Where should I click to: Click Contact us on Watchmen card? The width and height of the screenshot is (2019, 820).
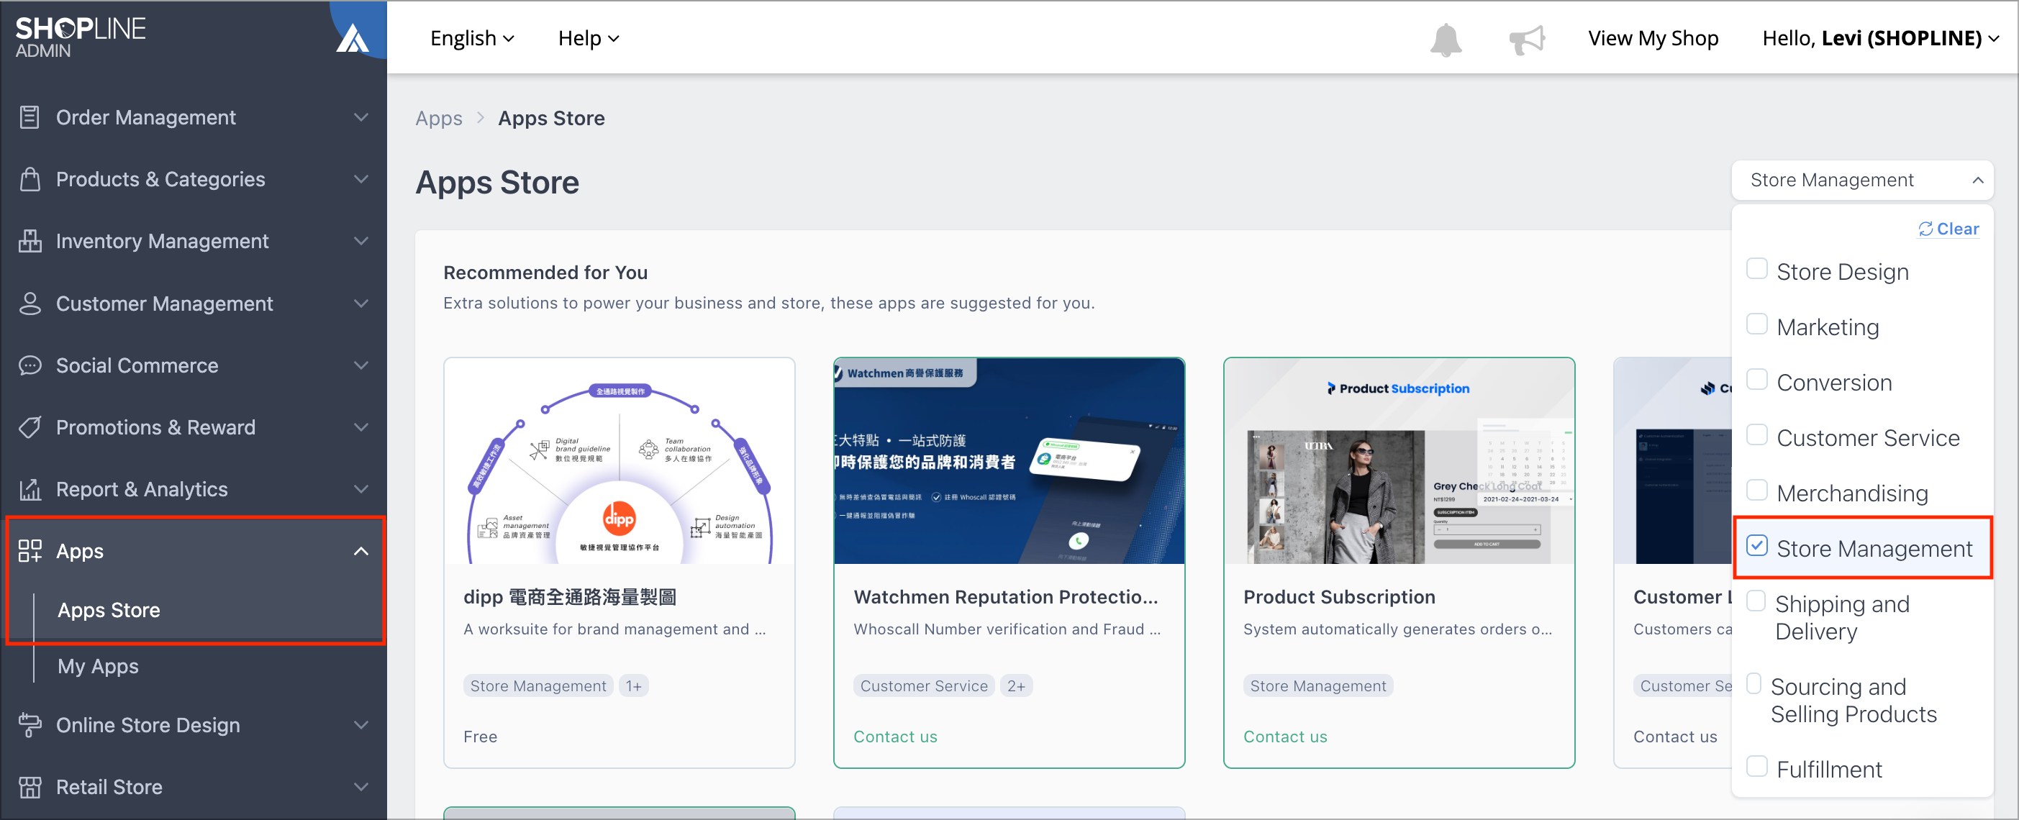coord(895,736)
